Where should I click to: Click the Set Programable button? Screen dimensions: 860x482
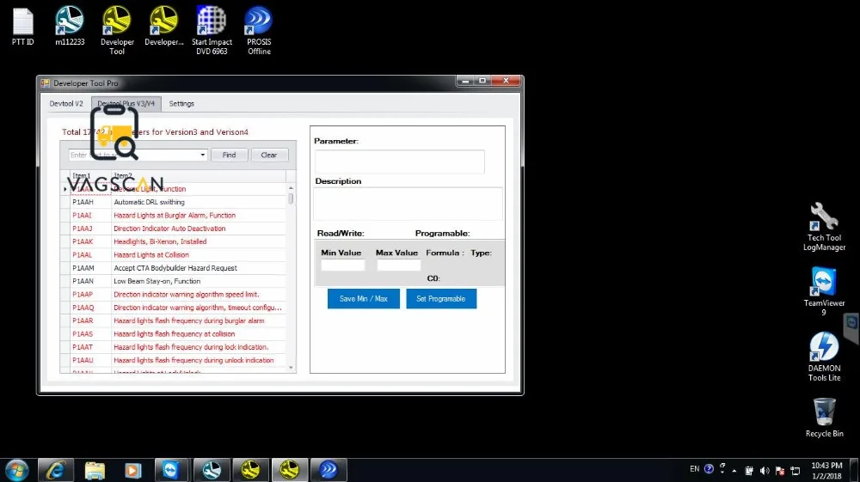(441, 298)
